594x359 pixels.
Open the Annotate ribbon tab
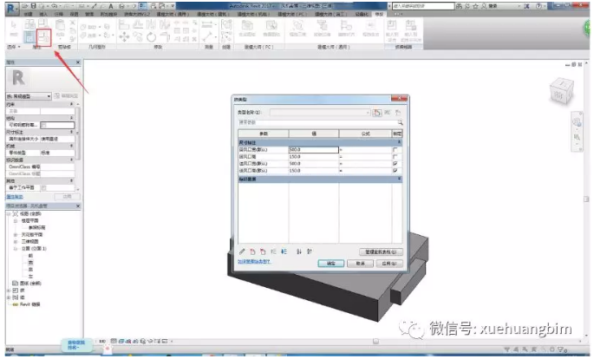pyautogui.click(x=59, y=14)
